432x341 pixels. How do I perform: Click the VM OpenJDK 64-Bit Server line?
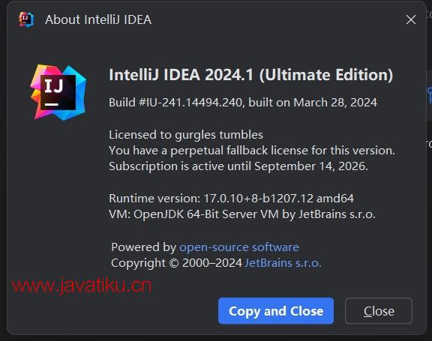pyautogui.click(x=242, y=214)
